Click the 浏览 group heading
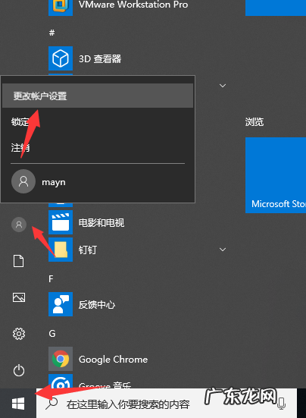Image resolution: width=306 pixels, height=418 pixels. [254, 122]
